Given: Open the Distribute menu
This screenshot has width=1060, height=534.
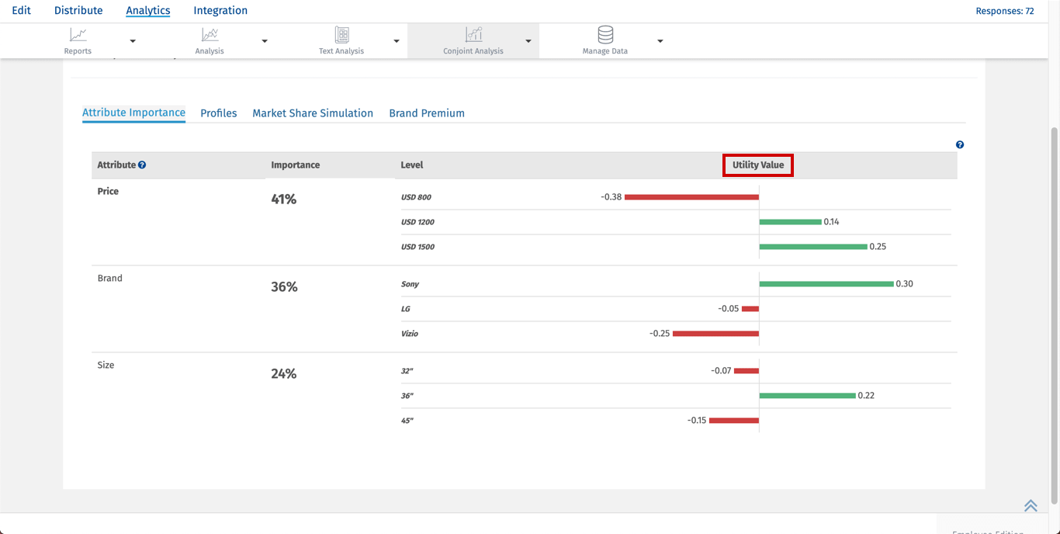Looking at the screenshot, I should (x=78, y=11).
